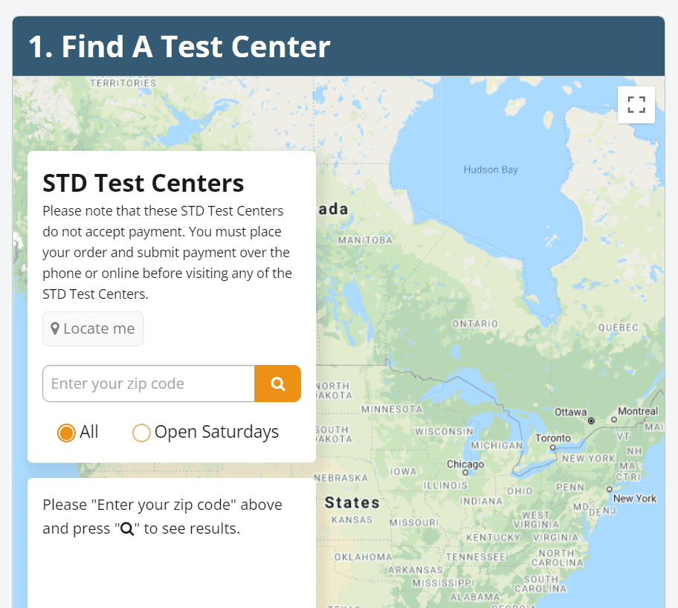Viewport: 678px width, 608px height.
Task: Click the Missouri label on map
Action: [414, 523]
